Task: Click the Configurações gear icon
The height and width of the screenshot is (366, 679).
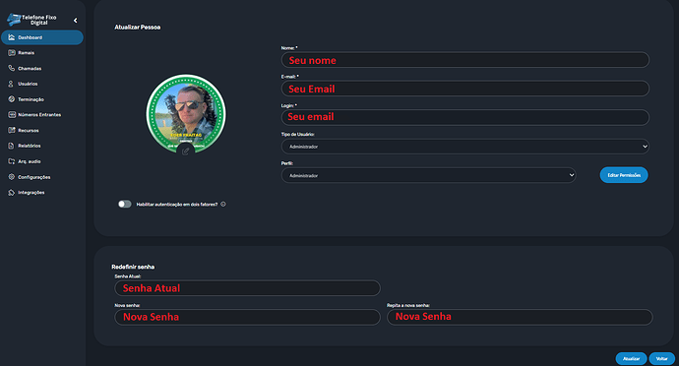Action: 12,177
